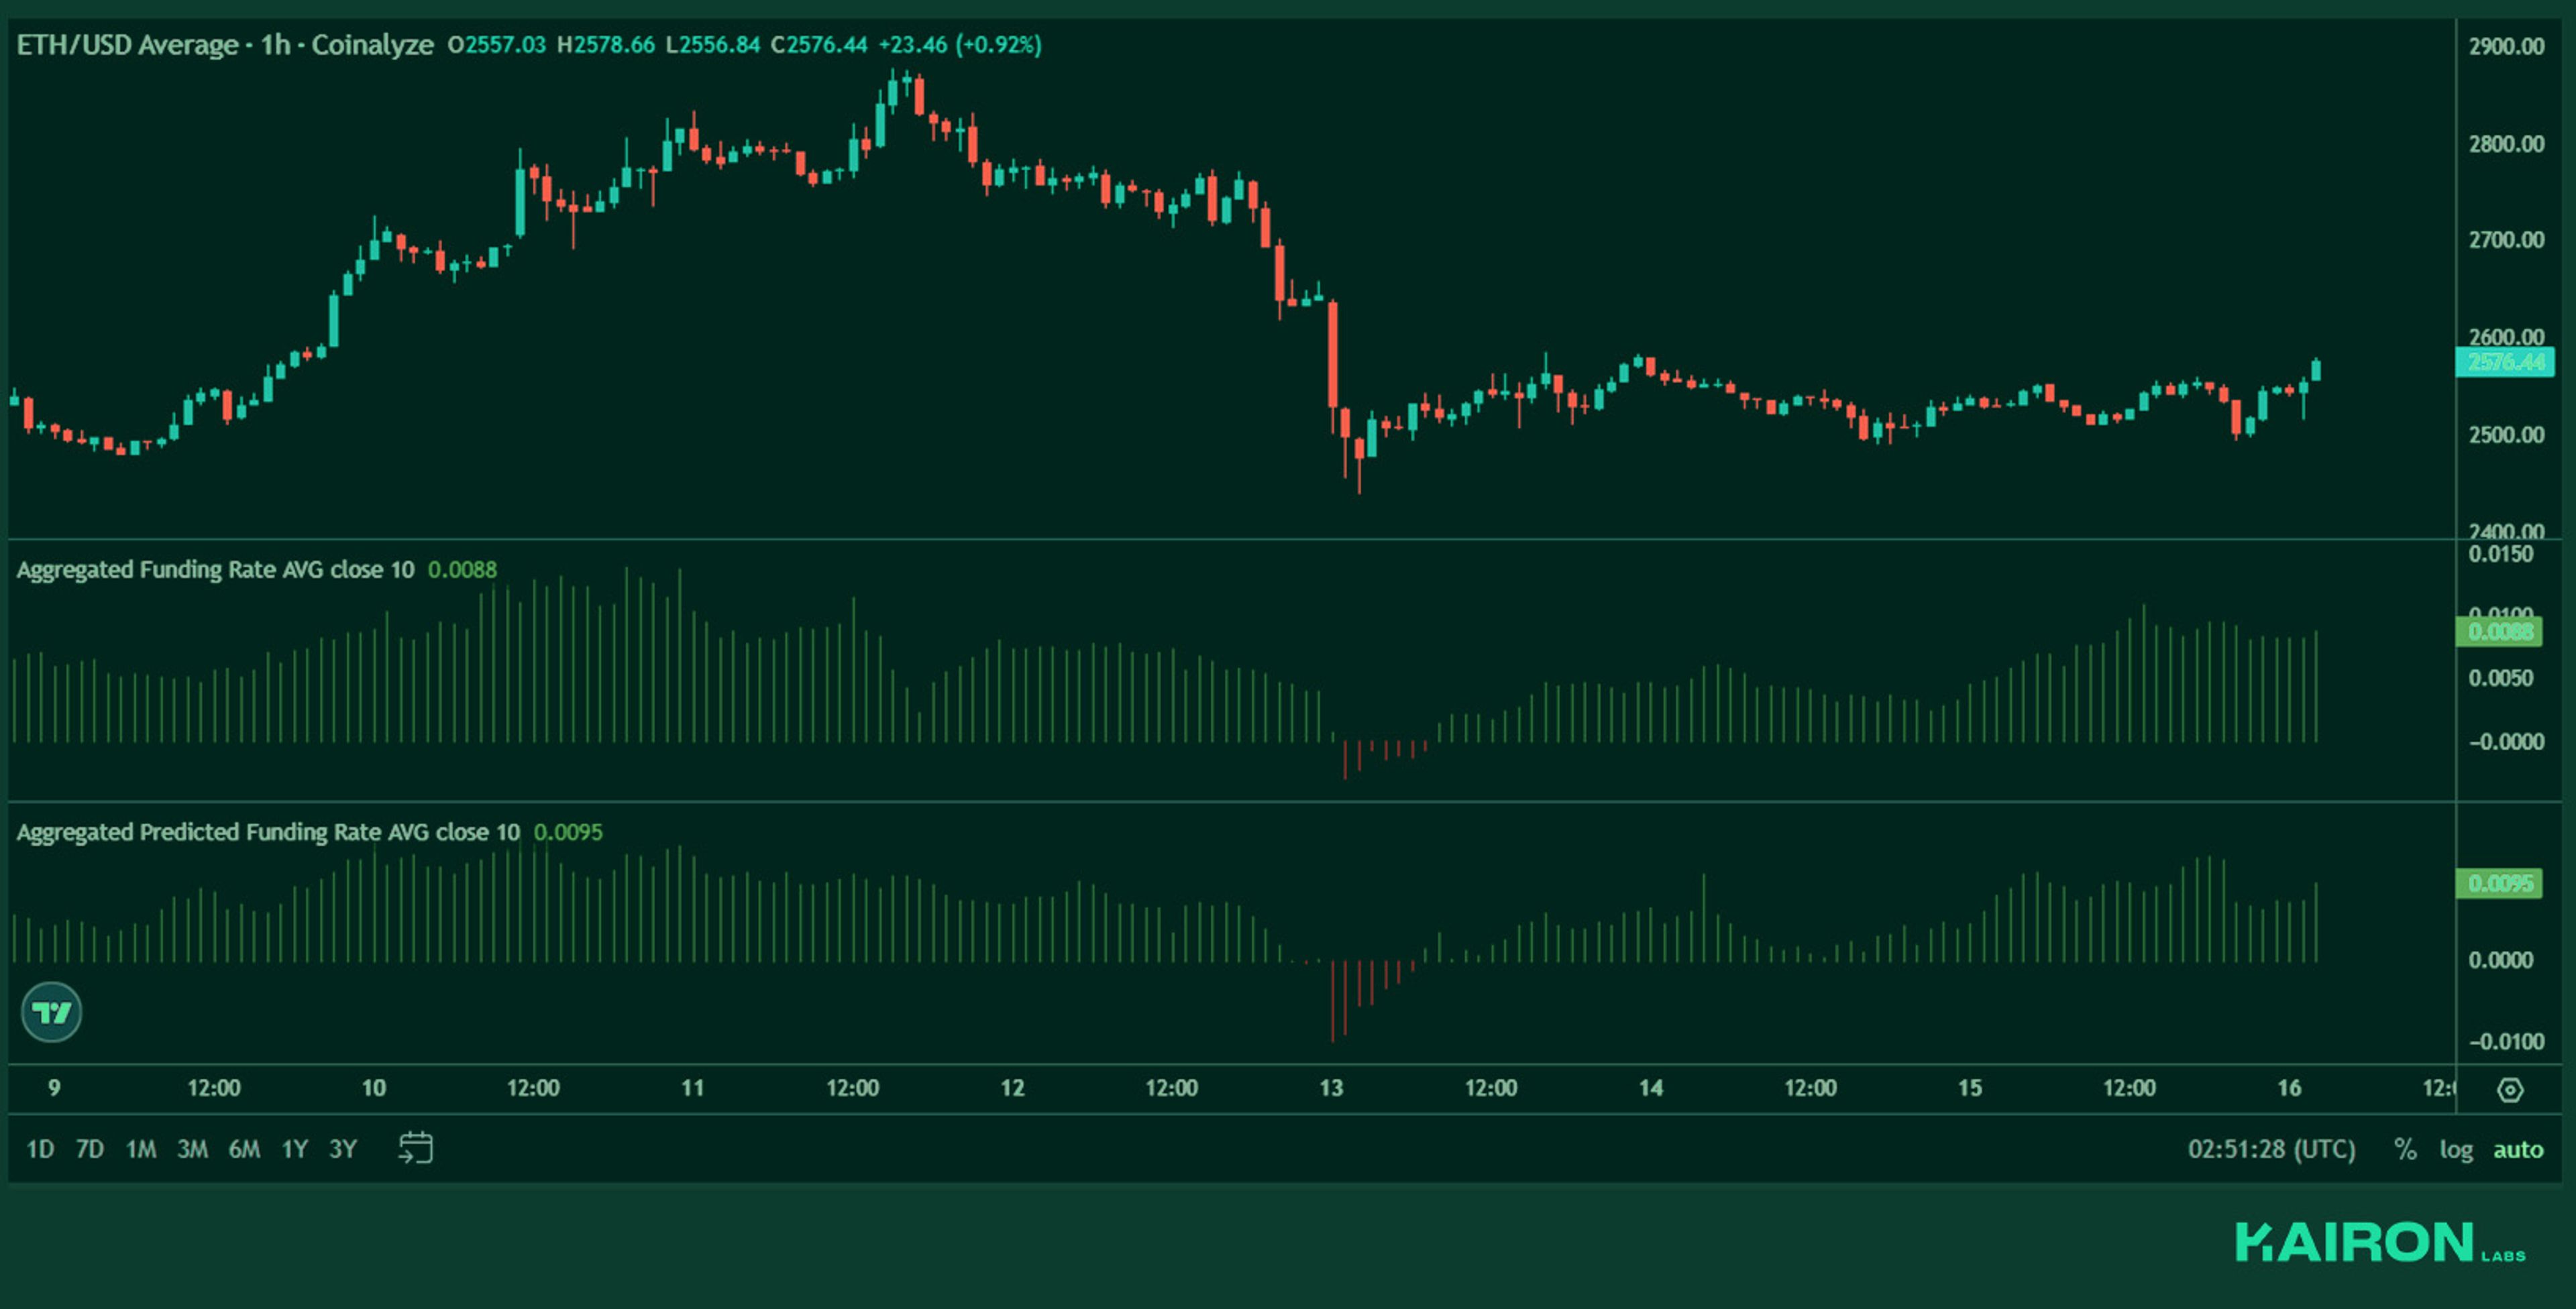Screen dimensions: 2576x1309
Task: Click date 15 on time axis
Action: point(1970,1088)
